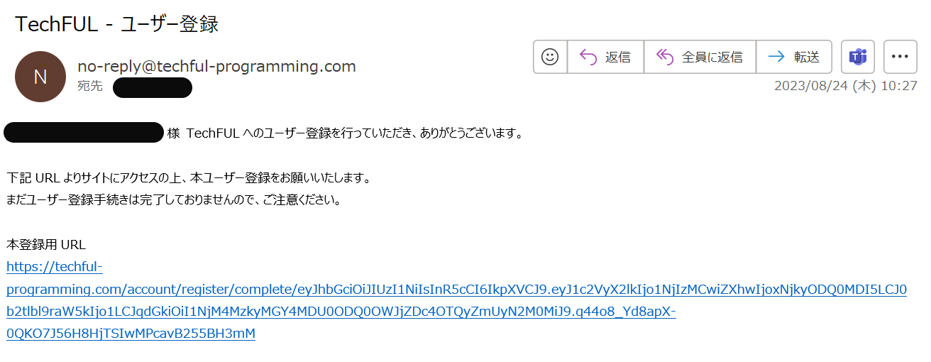This screenshot has height=362, width=931.
Task: Click the email subject "TechFUL - ユーザー登録"
Action: 116,24
